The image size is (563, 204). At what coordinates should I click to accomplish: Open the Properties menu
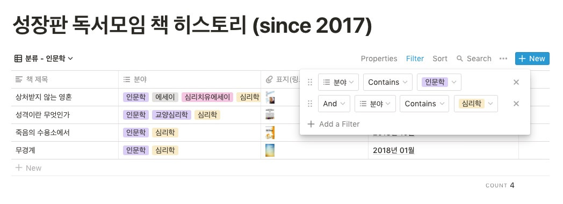(379, 59)
